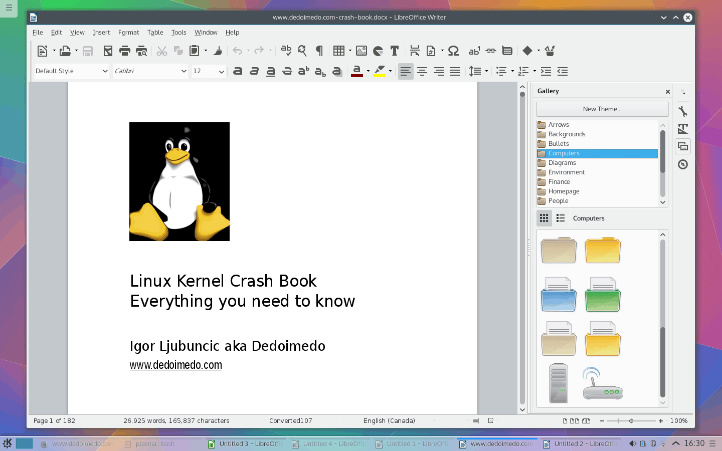Screen dimensions: 722x451
Task: Click the Insert Field page-number icon
Action: click(431, 51)
